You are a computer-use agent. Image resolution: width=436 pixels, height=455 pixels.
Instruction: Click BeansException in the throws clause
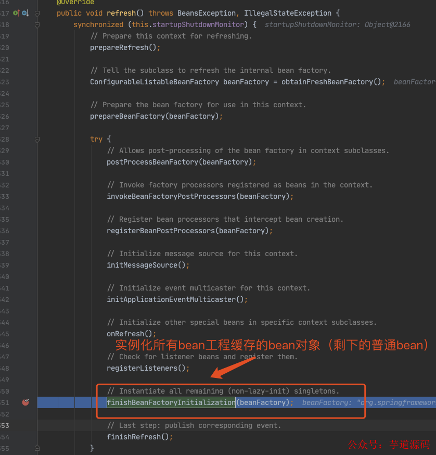(x=207, y=14)
